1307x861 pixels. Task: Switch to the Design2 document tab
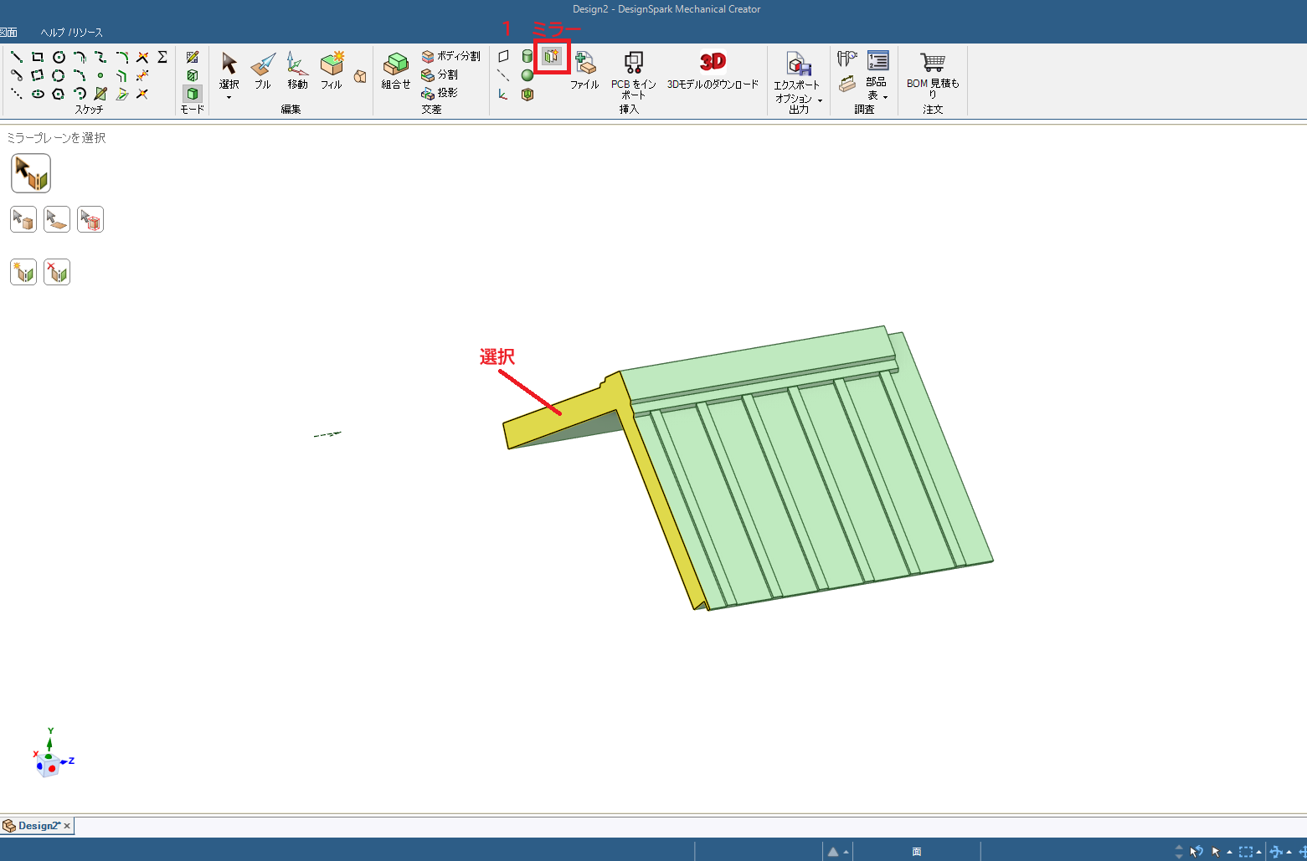tap(38, 826)
